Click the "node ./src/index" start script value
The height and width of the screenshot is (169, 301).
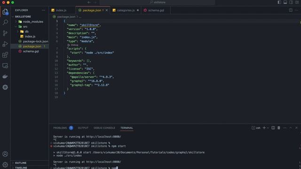click(99, 53)
